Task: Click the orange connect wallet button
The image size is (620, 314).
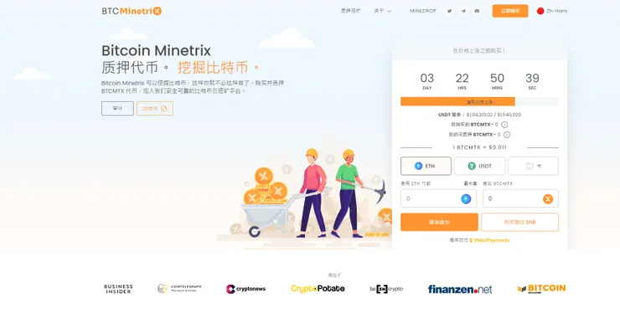Action: [x=439, y=222]
